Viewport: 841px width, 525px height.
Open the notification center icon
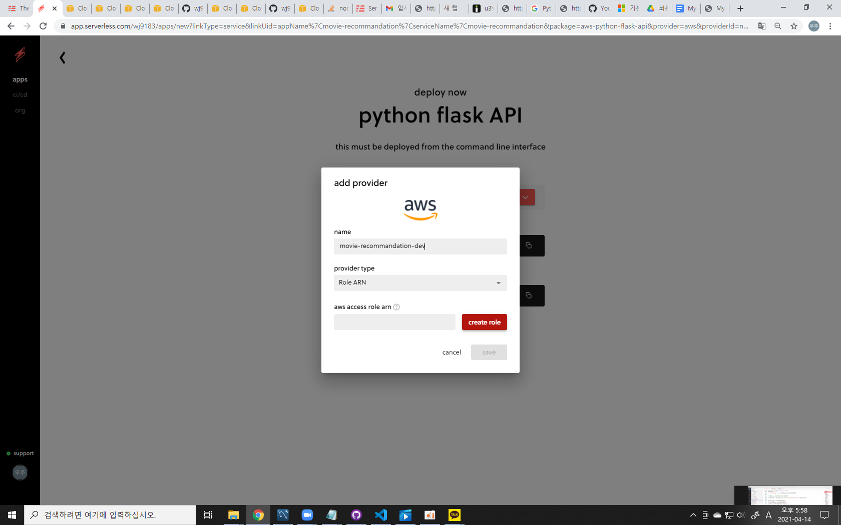coord(824,515)
